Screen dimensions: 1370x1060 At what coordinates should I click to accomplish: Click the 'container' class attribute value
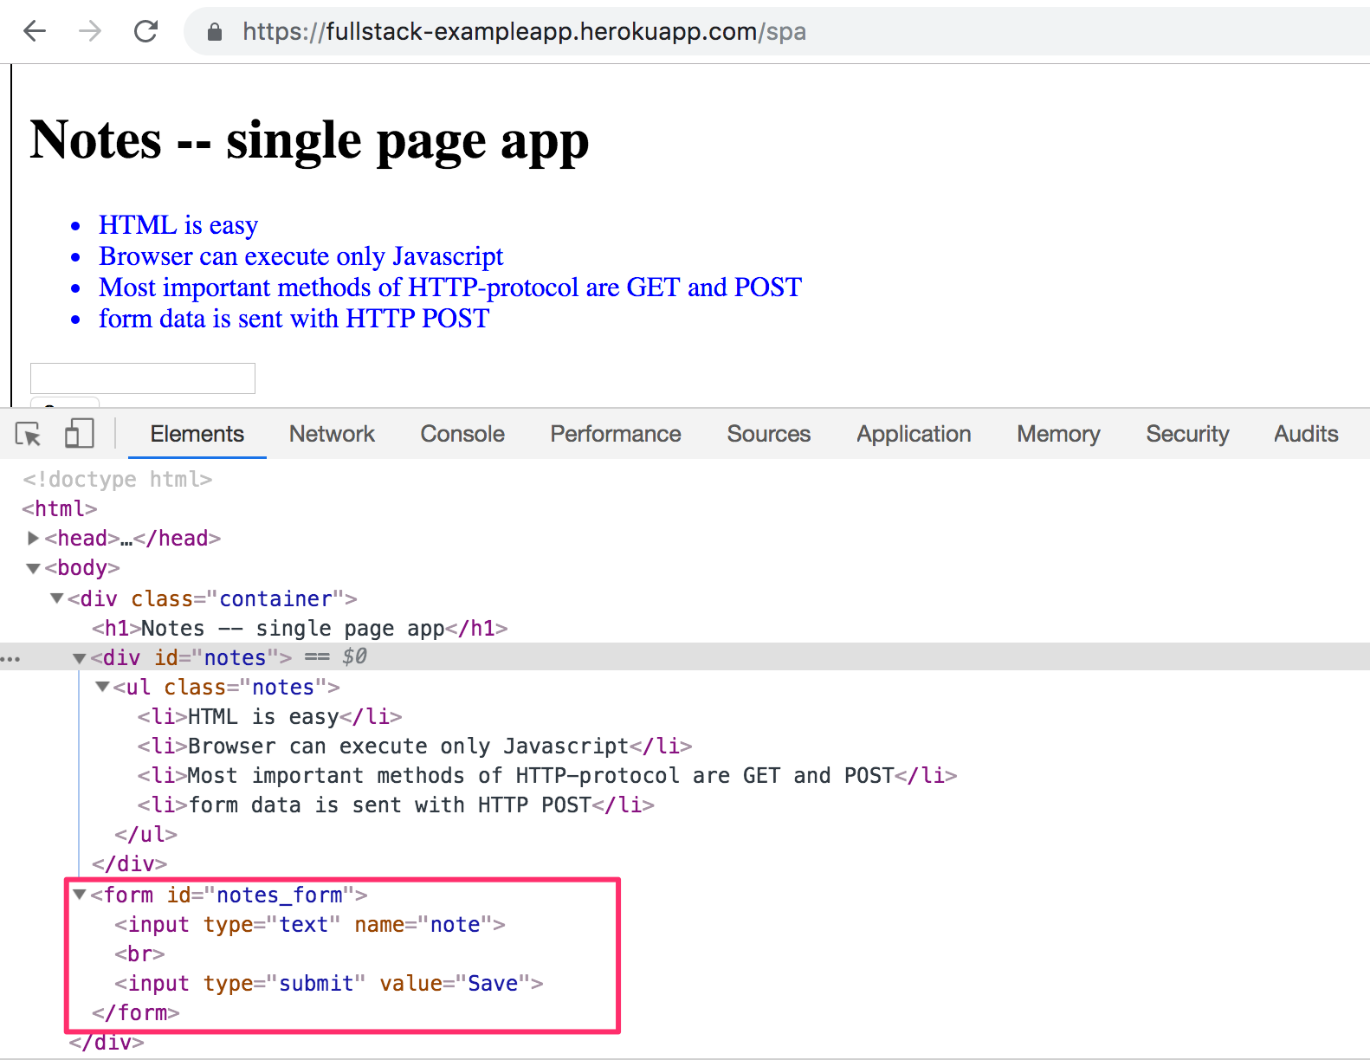click(x=275, y=599)
